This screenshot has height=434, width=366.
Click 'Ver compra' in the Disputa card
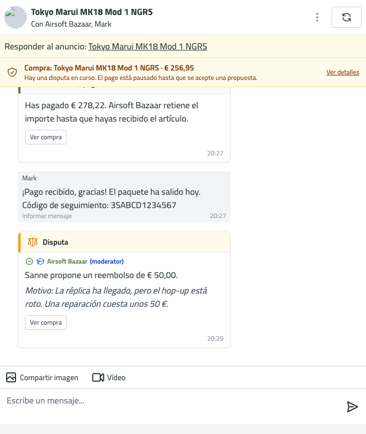[x=45, y=322]
